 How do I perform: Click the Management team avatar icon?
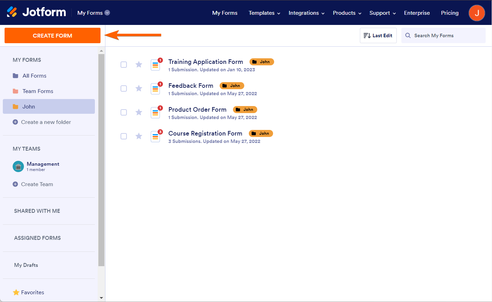coord(18,166)
